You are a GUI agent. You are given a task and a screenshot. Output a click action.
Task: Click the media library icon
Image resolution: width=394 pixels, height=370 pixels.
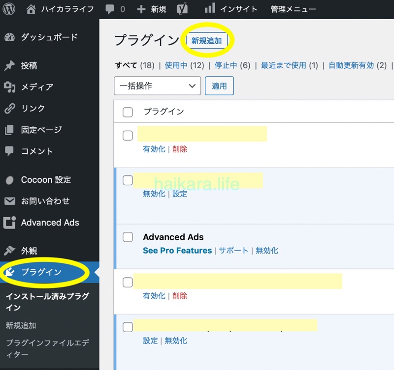tap(9, 87)
